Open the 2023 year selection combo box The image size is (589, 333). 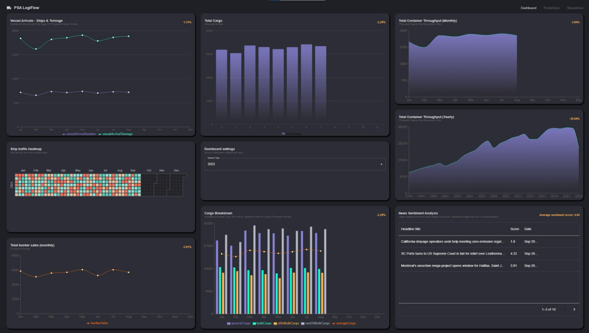(294, 164)
